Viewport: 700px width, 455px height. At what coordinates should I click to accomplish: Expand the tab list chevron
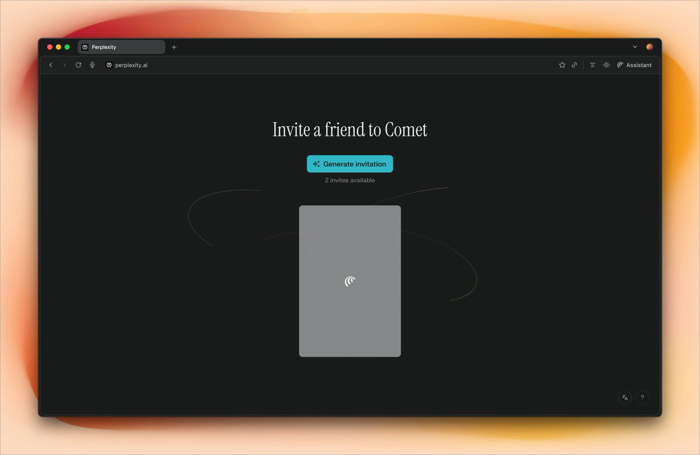click(x=635, y=47)
